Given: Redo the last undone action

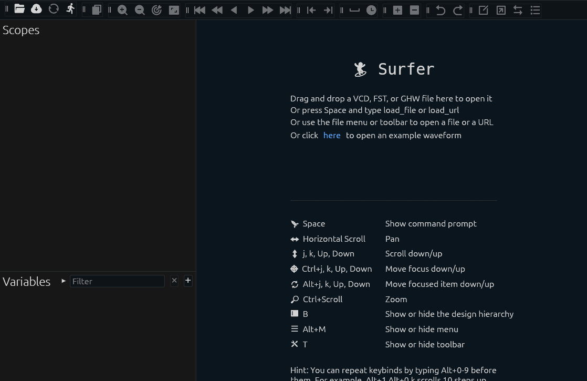Looking at the screenshot, I should pos(457,10).
